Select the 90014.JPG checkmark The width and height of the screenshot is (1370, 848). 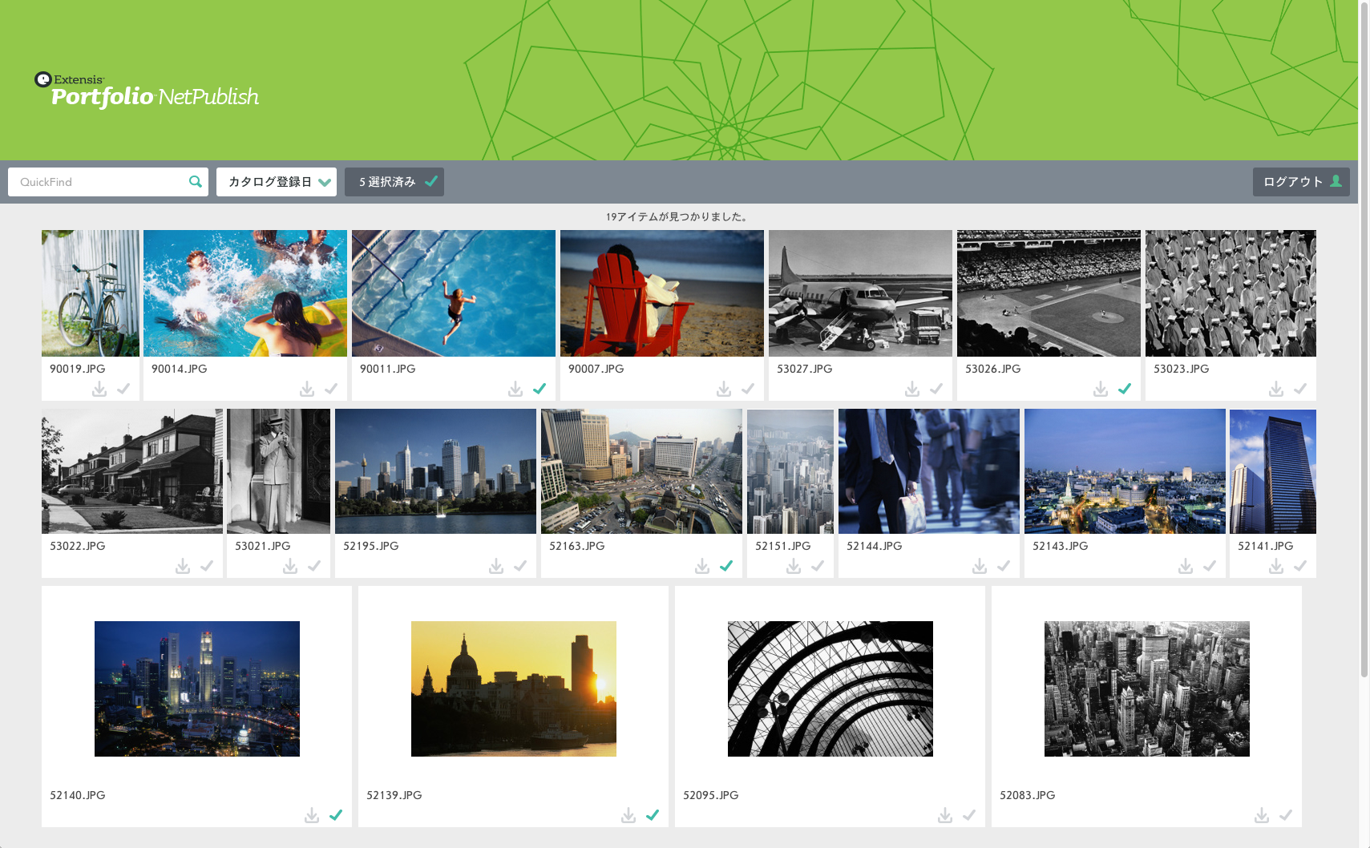point(331,389)
